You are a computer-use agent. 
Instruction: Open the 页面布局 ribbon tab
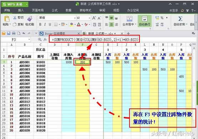38,10
